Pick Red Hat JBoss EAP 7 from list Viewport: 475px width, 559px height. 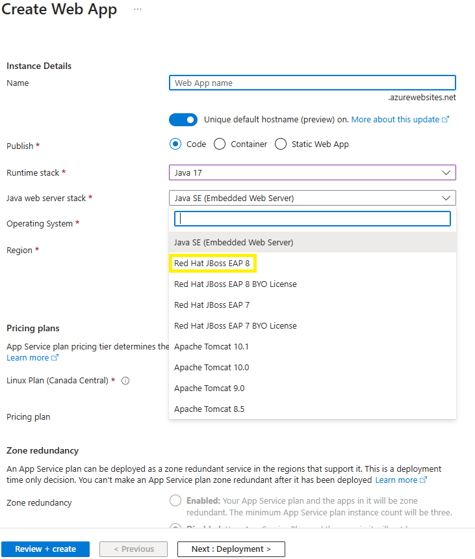(313, 305)
